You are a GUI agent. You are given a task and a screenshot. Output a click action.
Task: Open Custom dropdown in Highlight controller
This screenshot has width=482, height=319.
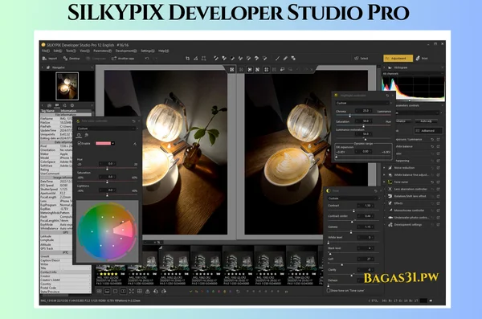(x=363, y=103)
